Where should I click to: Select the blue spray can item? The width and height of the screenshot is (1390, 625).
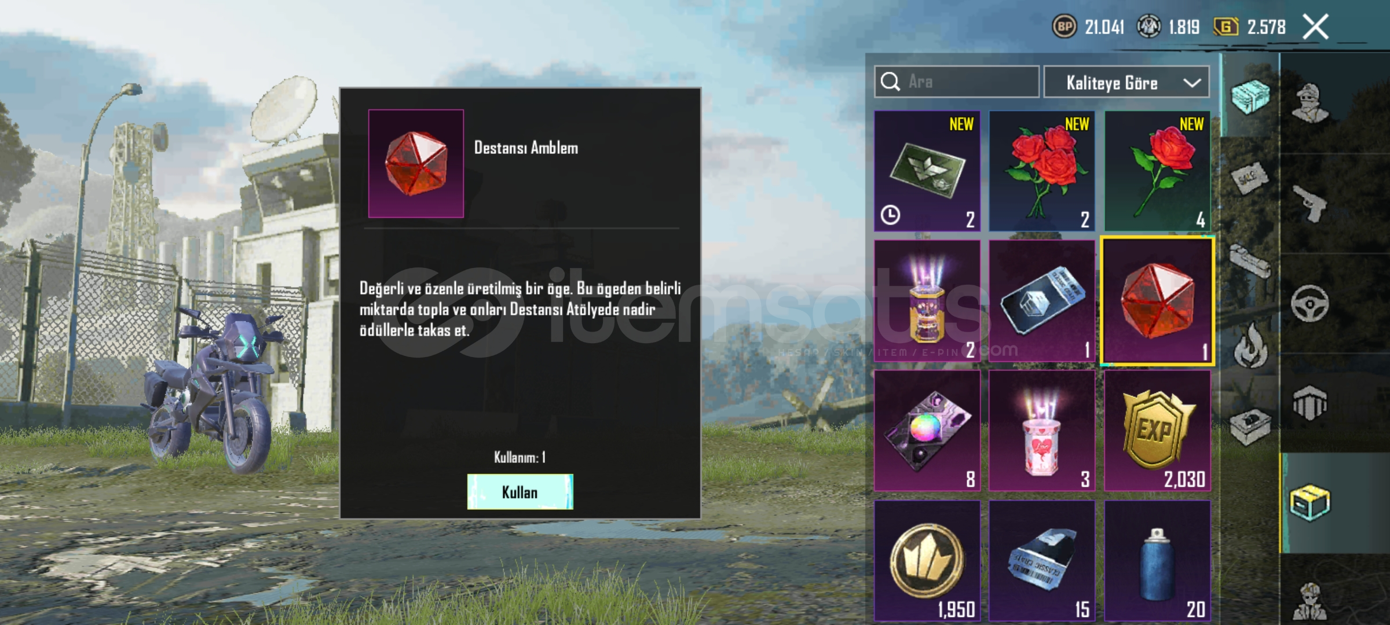point(1157,561)
